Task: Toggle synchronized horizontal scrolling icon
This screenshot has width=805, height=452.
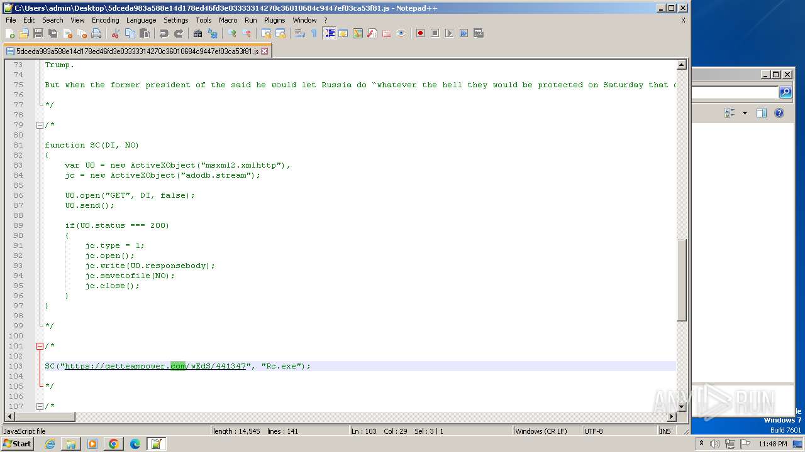Action: tap(280, 33)
